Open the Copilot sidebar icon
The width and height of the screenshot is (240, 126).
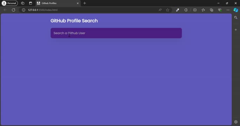(236, 10)
